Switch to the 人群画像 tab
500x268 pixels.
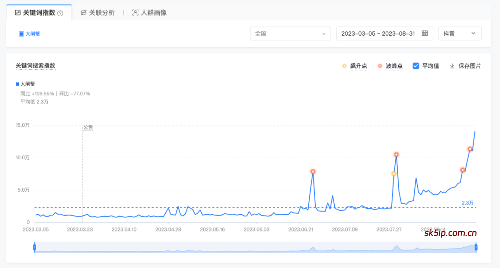click(x=150, y=12)
